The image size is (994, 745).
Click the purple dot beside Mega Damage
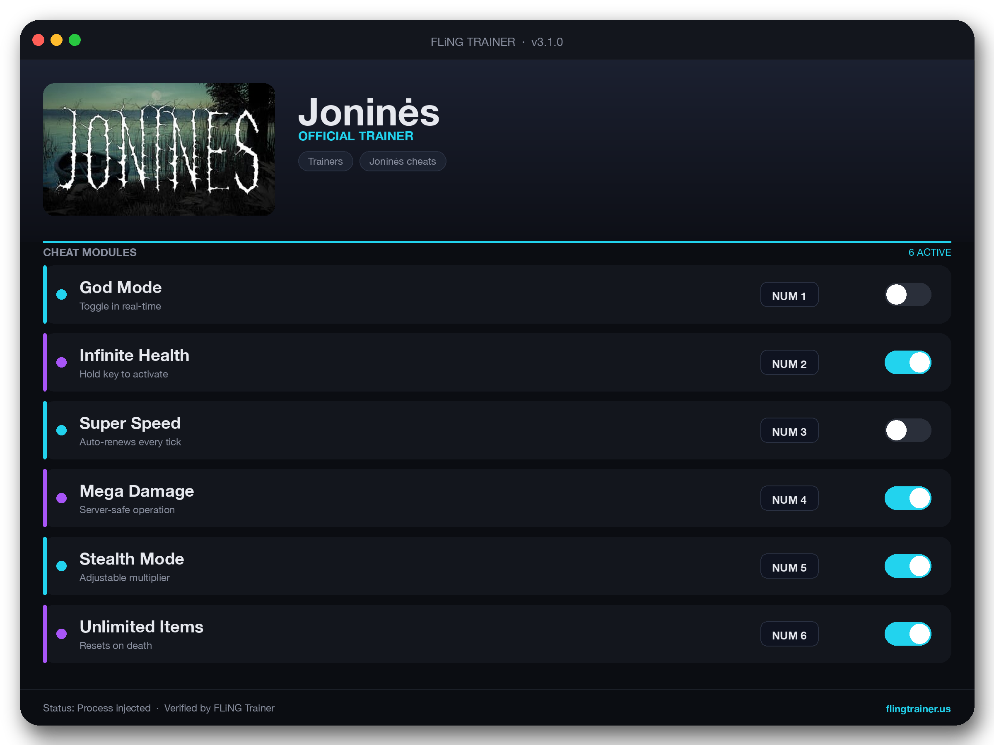pyautogui.click(x=62, y=498)
